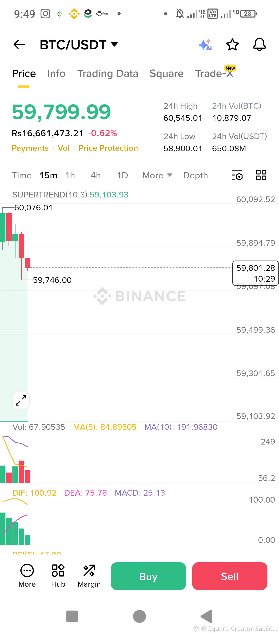This screenshot has width=279, height=635.
Task: Select the 1h timeframe
Action: click(70, 176)
